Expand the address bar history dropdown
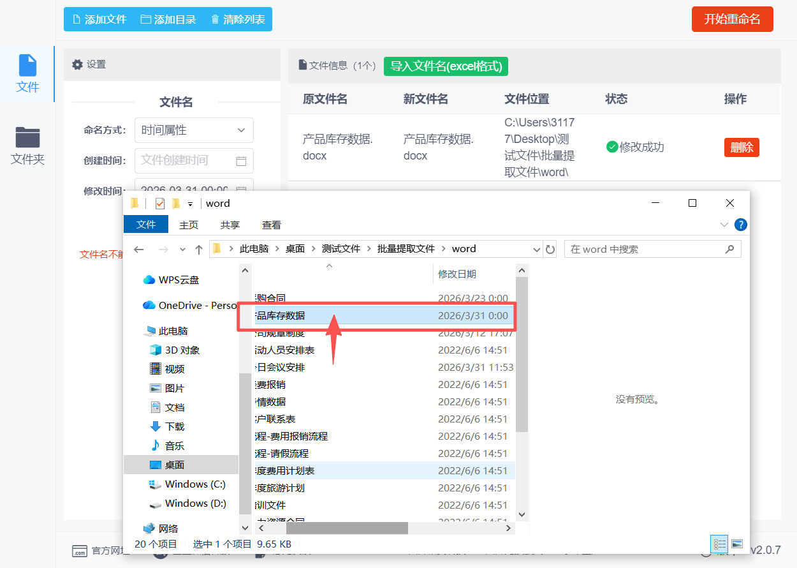797x568 pixels. pos(537,249)
